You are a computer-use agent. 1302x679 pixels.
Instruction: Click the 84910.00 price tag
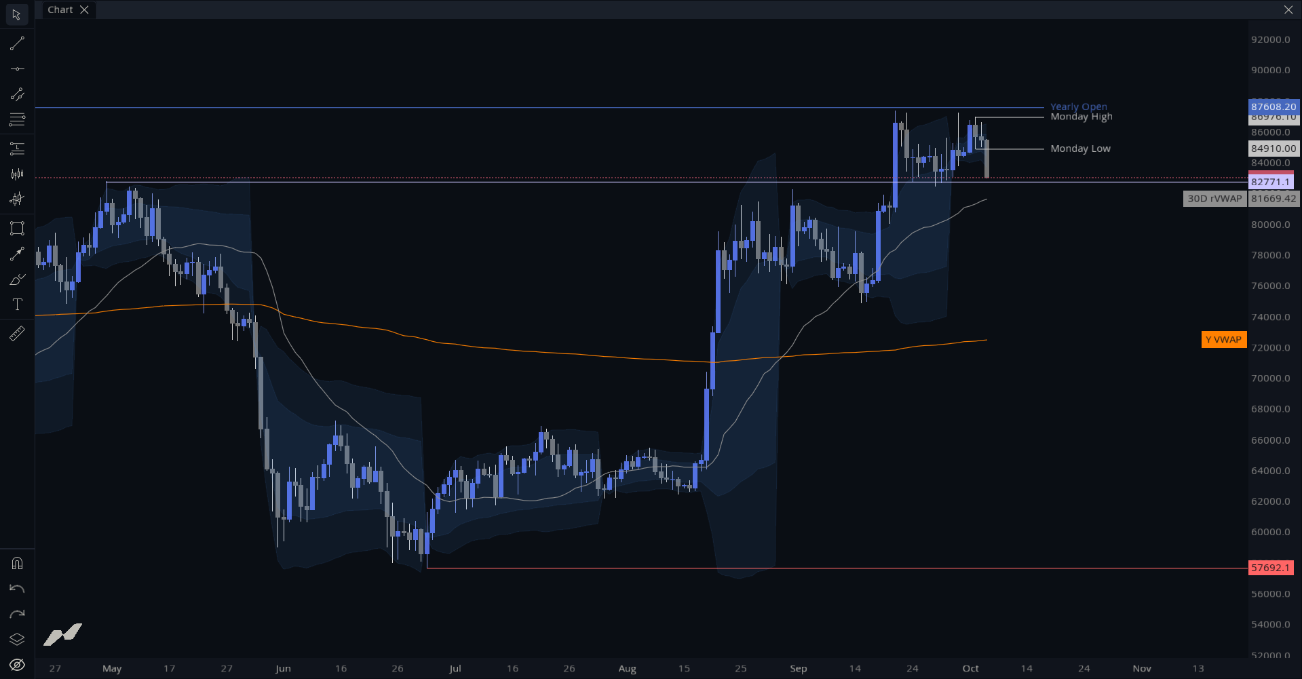tap(1274, 149)
